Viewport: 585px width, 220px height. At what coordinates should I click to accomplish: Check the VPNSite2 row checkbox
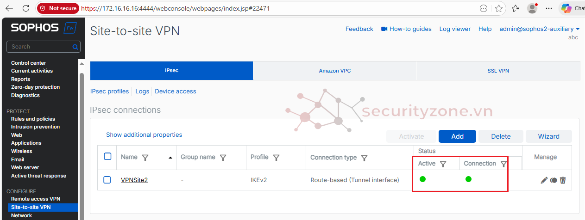pos(107,180)
